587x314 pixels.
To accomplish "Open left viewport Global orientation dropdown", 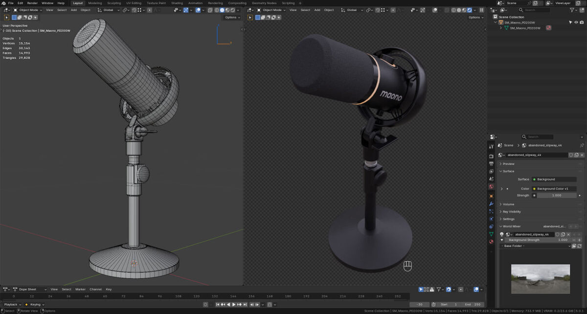I will tap(108, 10).
